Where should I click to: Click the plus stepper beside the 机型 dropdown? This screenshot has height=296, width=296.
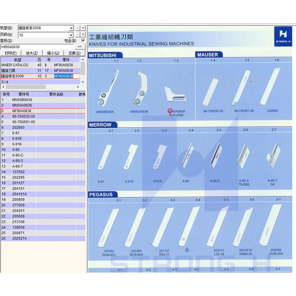(83, 28)
